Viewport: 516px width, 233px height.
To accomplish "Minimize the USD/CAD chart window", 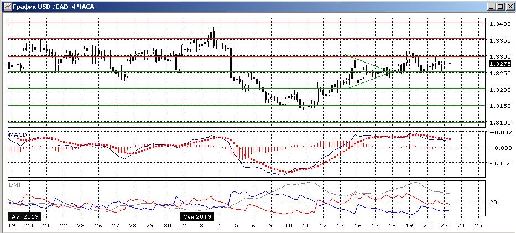I will [492, 7].
